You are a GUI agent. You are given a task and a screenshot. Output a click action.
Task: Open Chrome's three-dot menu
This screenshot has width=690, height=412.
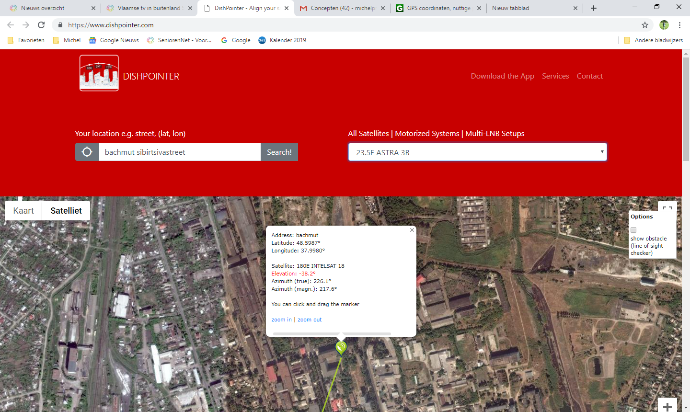pos(679,25)
